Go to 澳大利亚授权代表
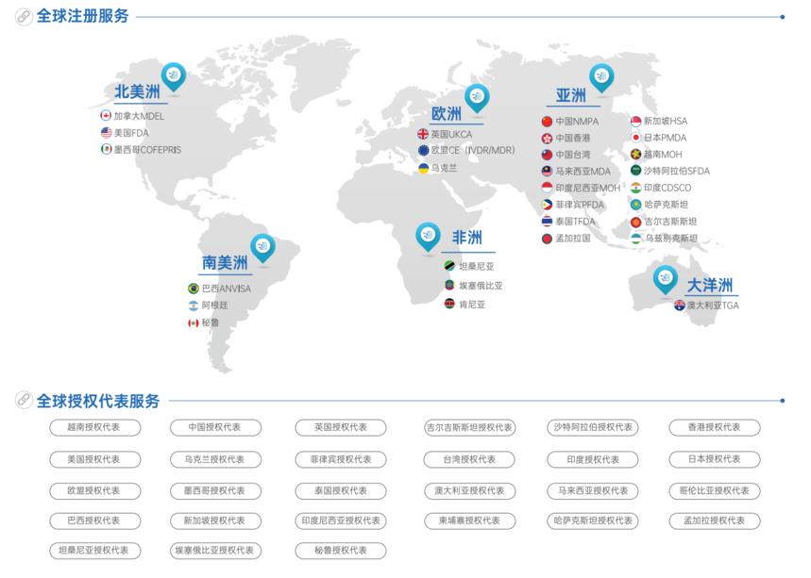 pos(469,491)
